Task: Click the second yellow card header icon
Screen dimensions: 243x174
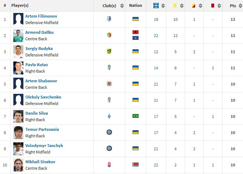Action: coord(194,6)
